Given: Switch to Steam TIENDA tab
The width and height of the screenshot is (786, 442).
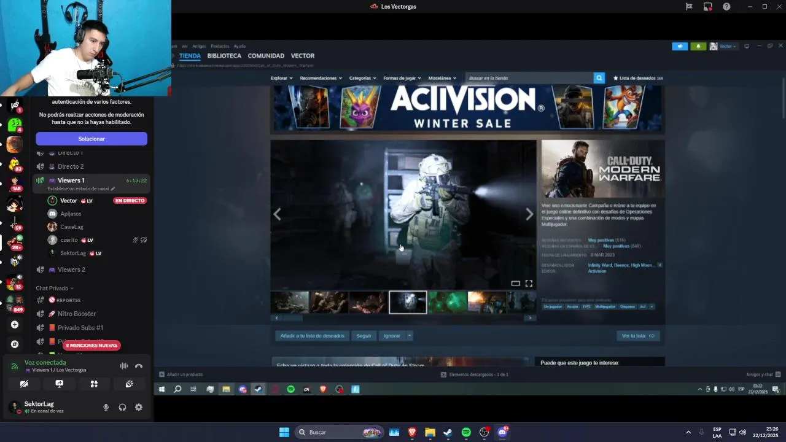Looking at the screenshot, I should 190,56.
